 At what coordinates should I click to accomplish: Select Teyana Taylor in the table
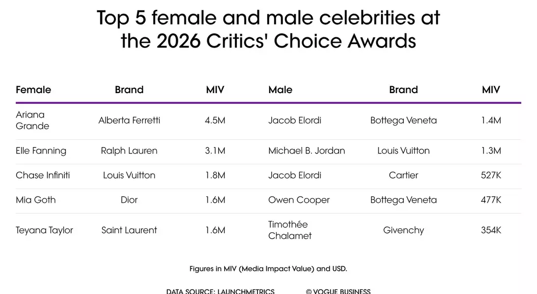pos(44,230)
